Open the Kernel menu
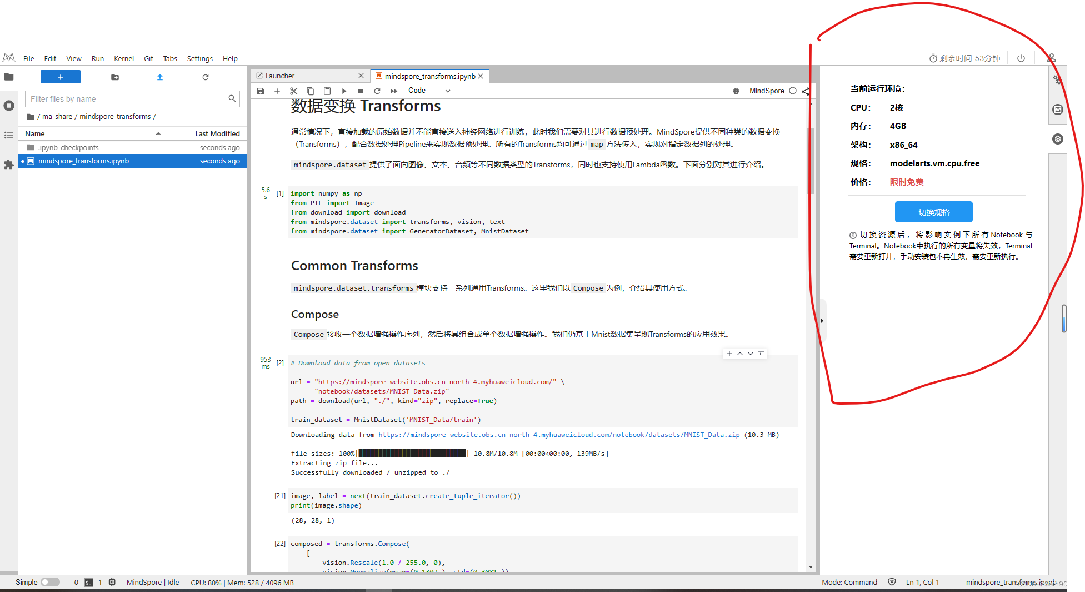Viewport: 1085px width, 592px height. point(124,58)
